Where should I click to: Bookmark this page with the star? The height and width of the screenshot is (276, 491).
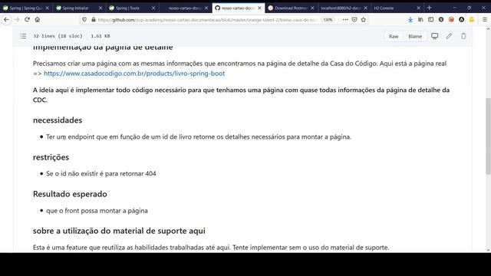tap(363, 19)
